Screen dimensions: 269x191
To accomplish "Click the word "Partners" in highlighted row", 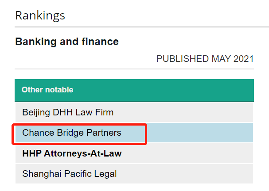I will click(x=104, y=133).
